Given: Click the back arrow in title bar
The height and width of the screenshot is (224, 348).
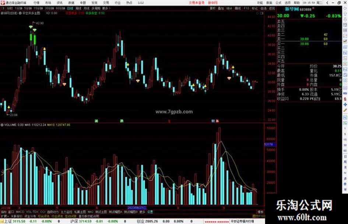Looking at the screenshot, I should point(327,3).
